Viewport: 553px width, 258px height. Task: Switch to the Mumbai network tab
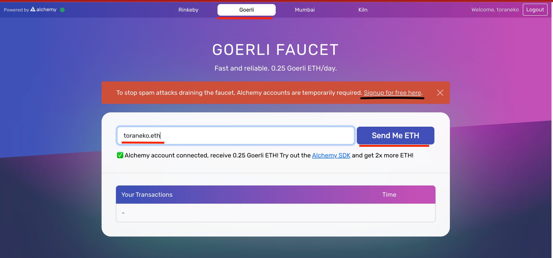point(305,10)
